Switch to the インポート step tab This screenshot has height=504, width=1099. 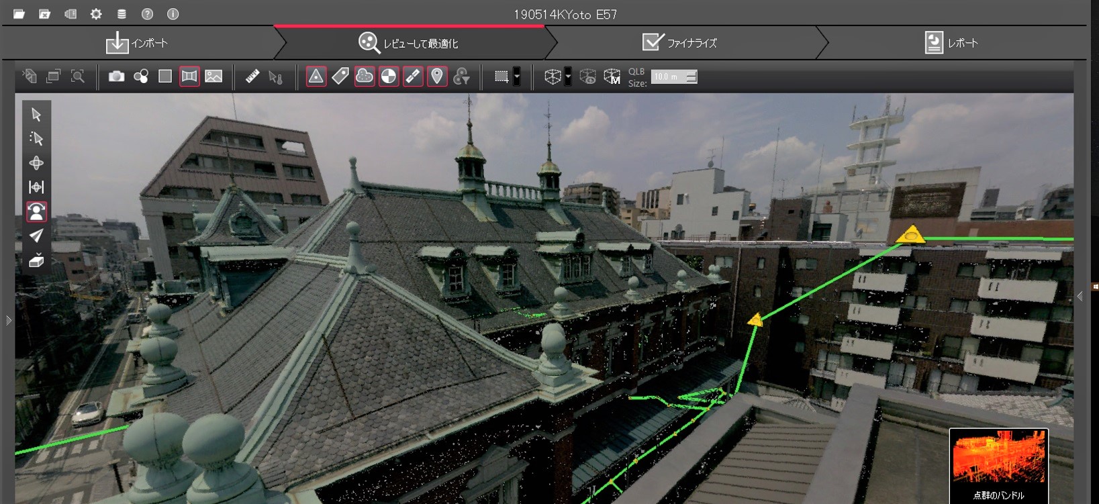pyautogui.click(x=138, y=43)
